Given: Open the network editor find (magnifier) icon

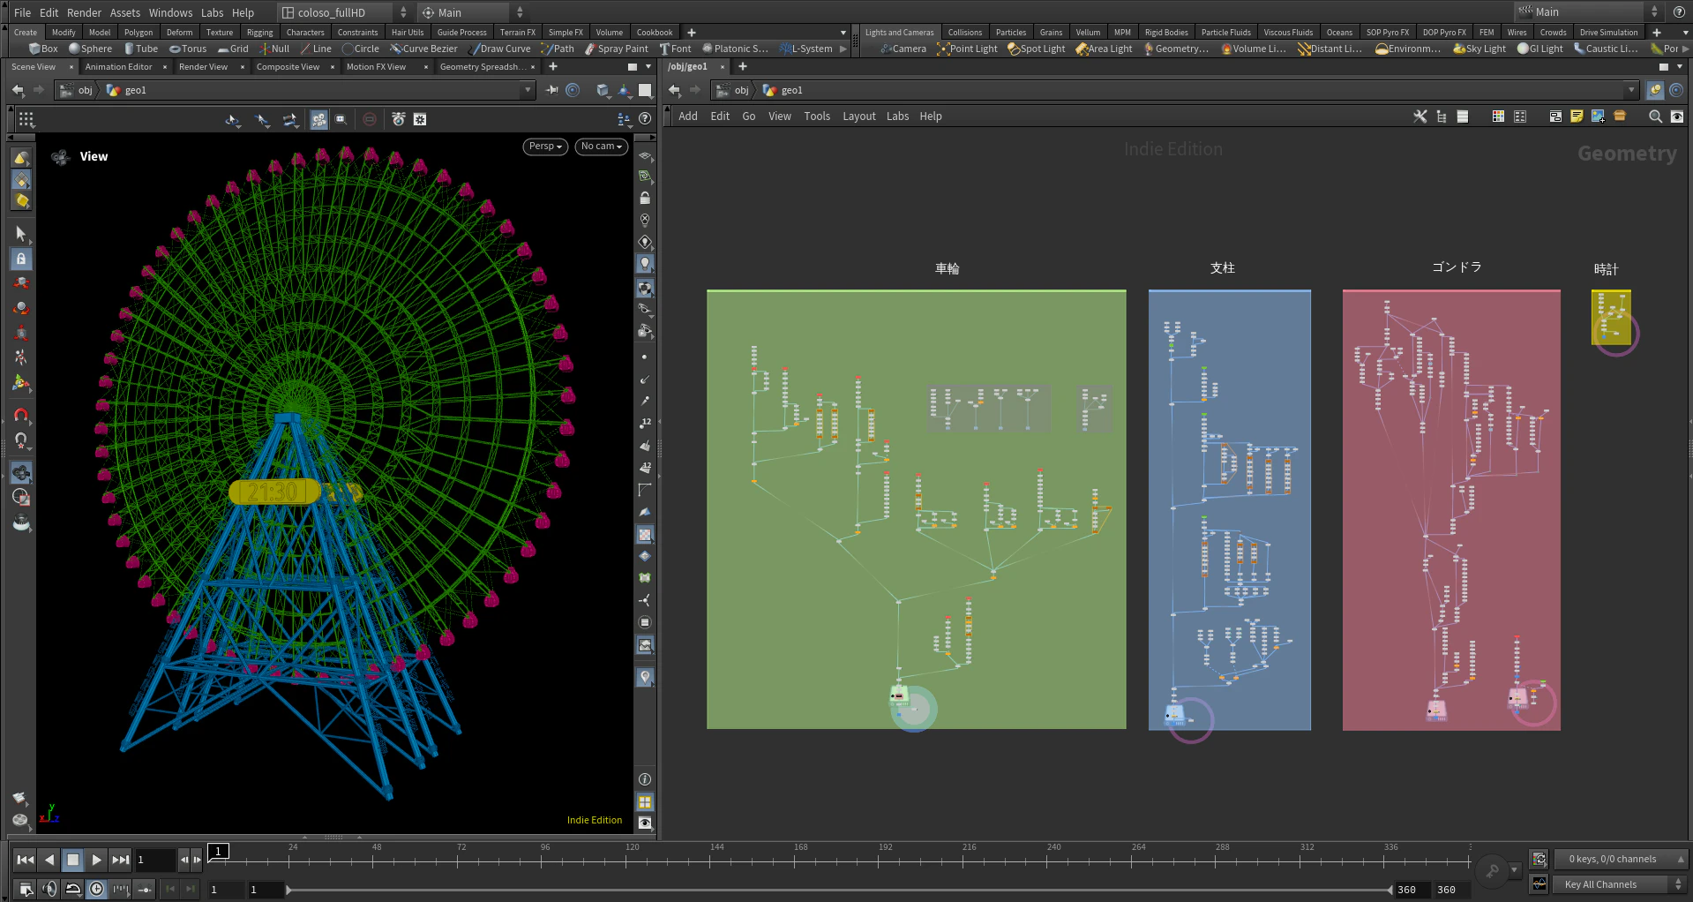Looking at the screenshot, I should (1655, 117).
